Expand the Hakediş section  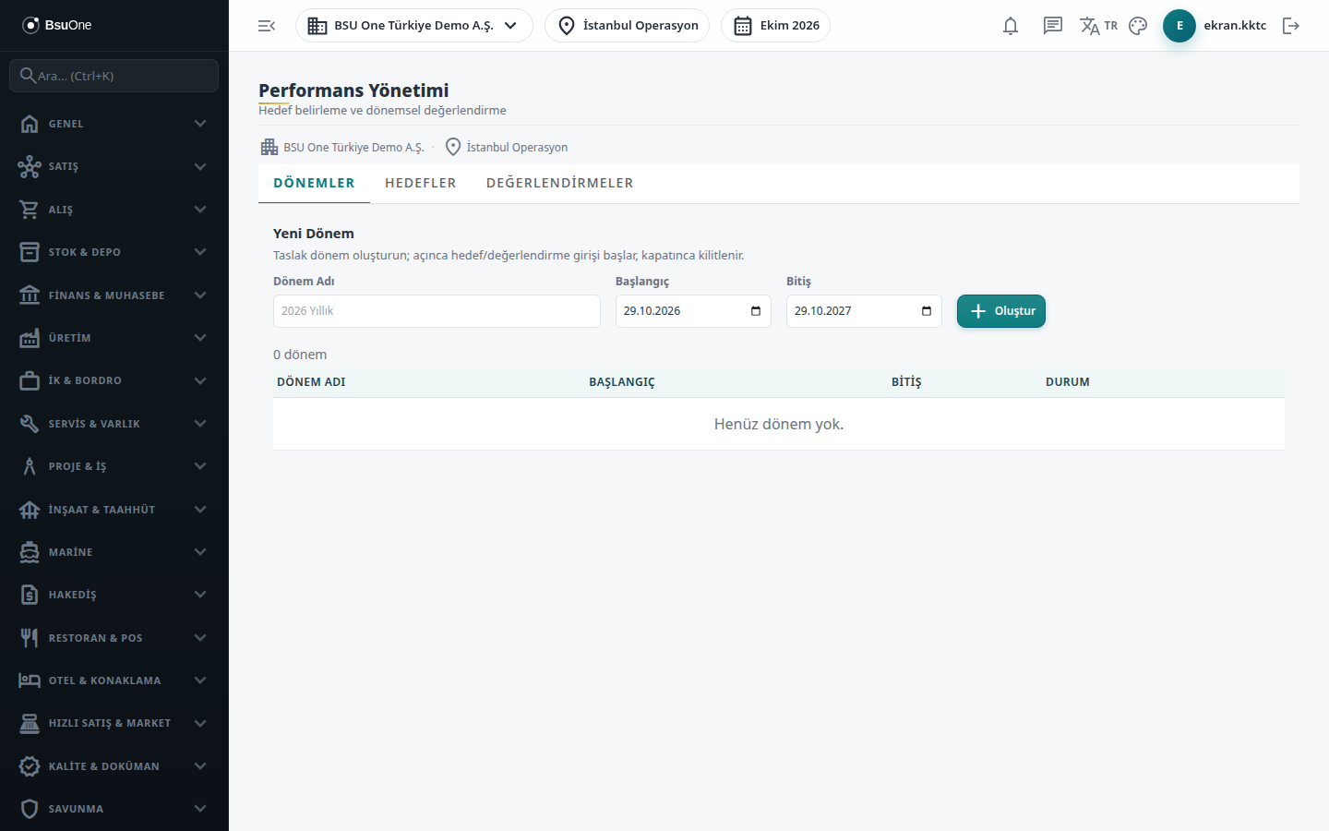point(114,595)
